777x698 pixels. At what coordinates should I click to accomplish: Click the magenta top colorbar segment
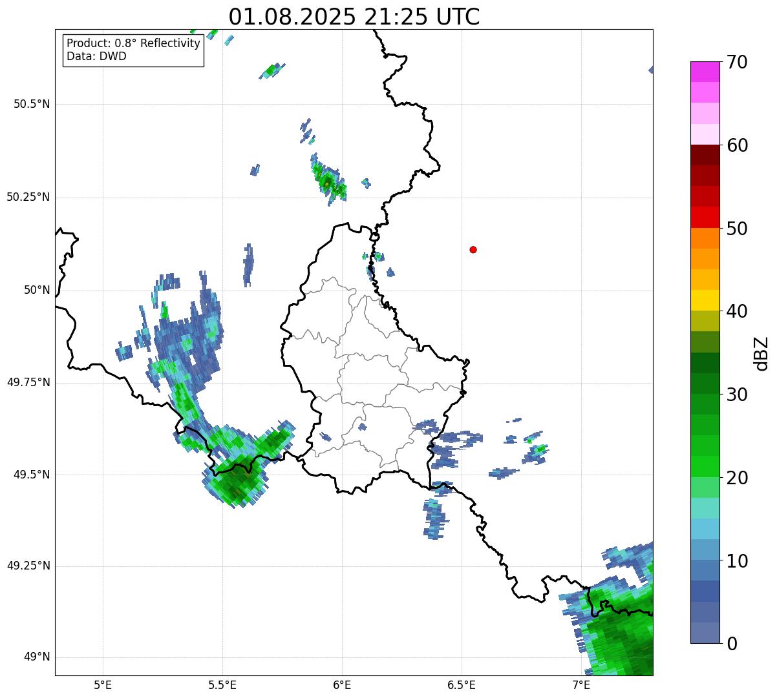[705, 72]
